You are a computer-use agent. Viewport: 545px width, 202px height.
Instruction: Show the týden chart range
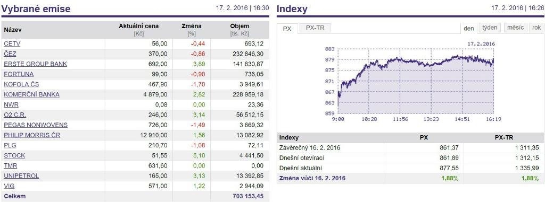pos(490,28)
